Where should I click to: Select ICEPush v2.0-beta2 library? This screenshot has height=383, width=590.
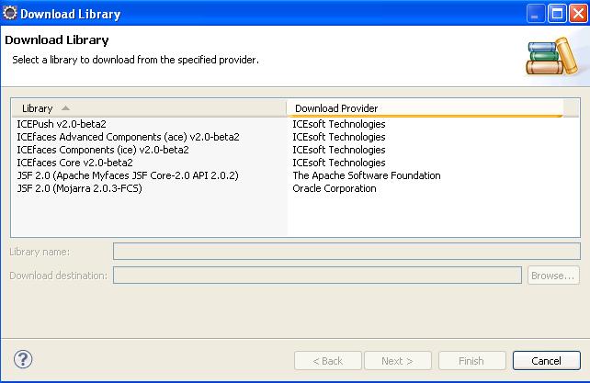pyautogui.click(x=62, y=124)
